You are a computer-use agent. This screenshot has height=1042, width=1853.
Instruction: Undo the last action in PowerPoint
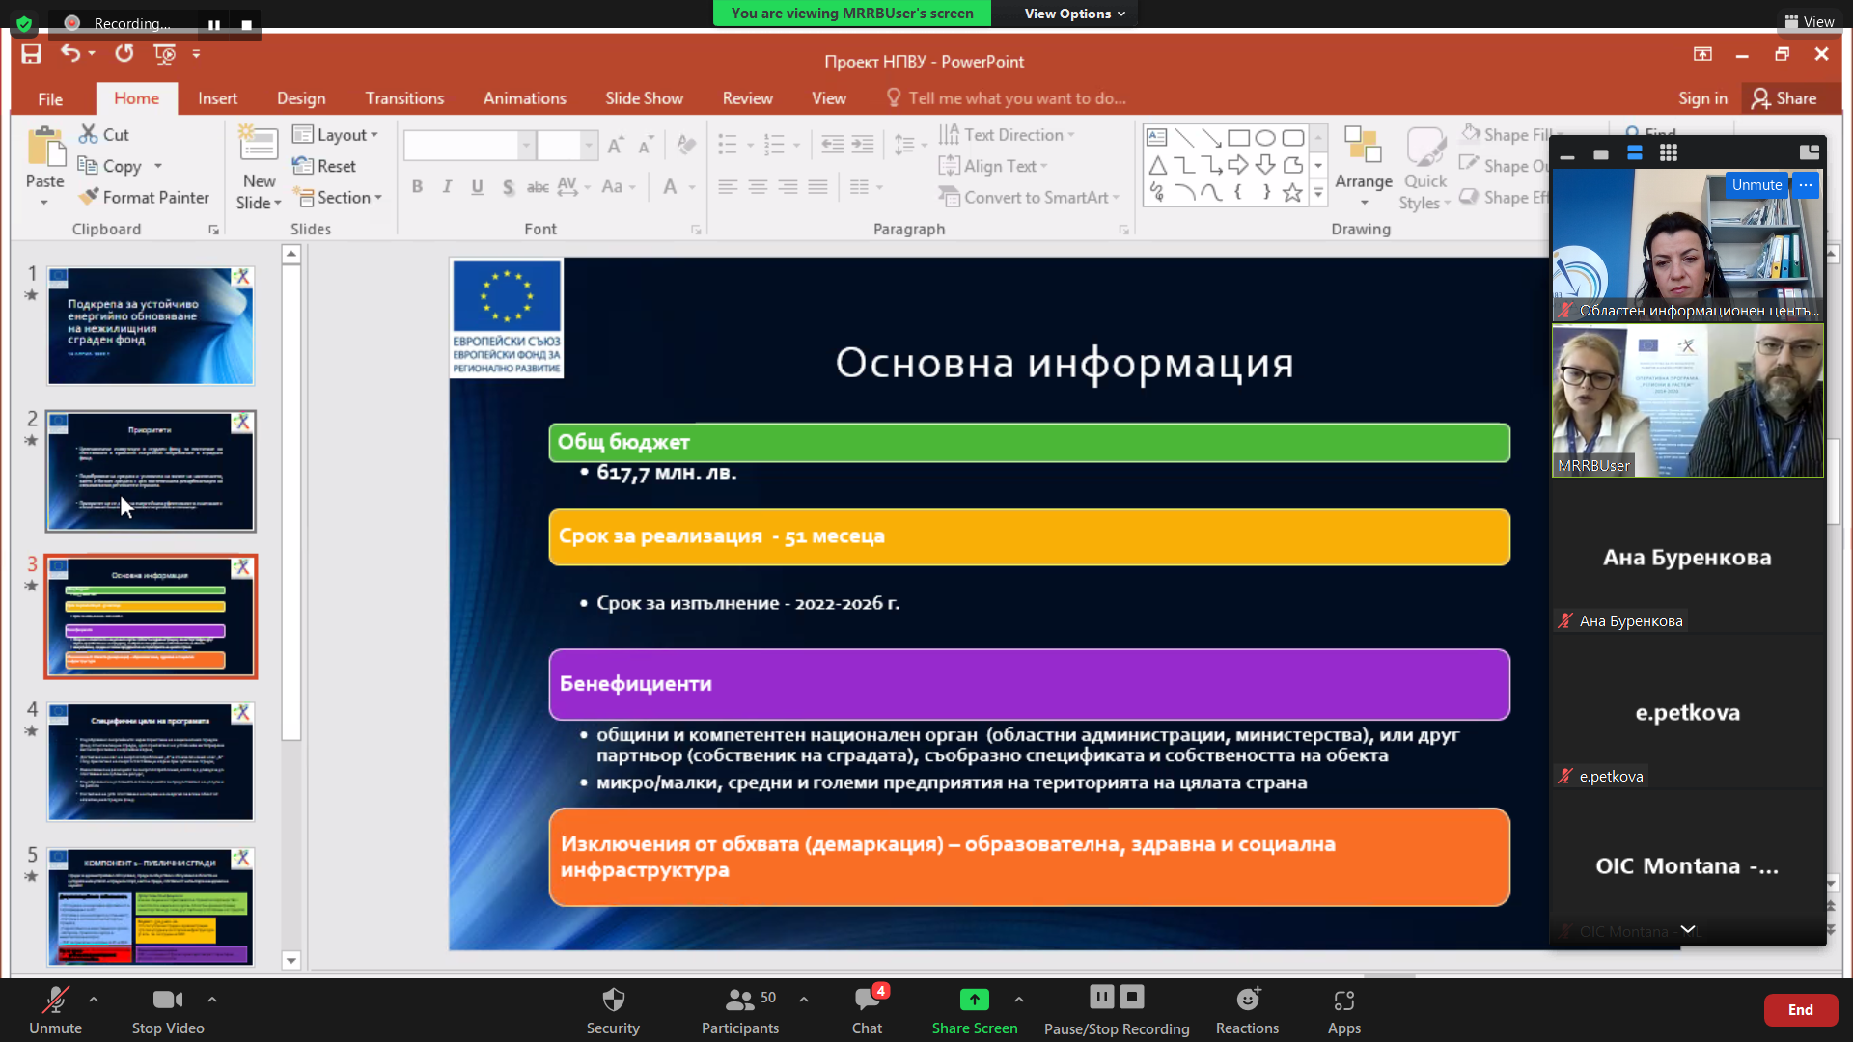click(70, 53)
